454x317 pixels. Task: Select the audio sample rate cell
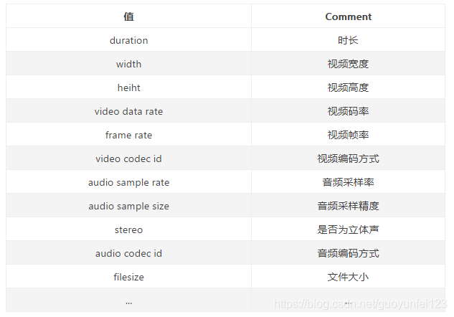[128, 182]
